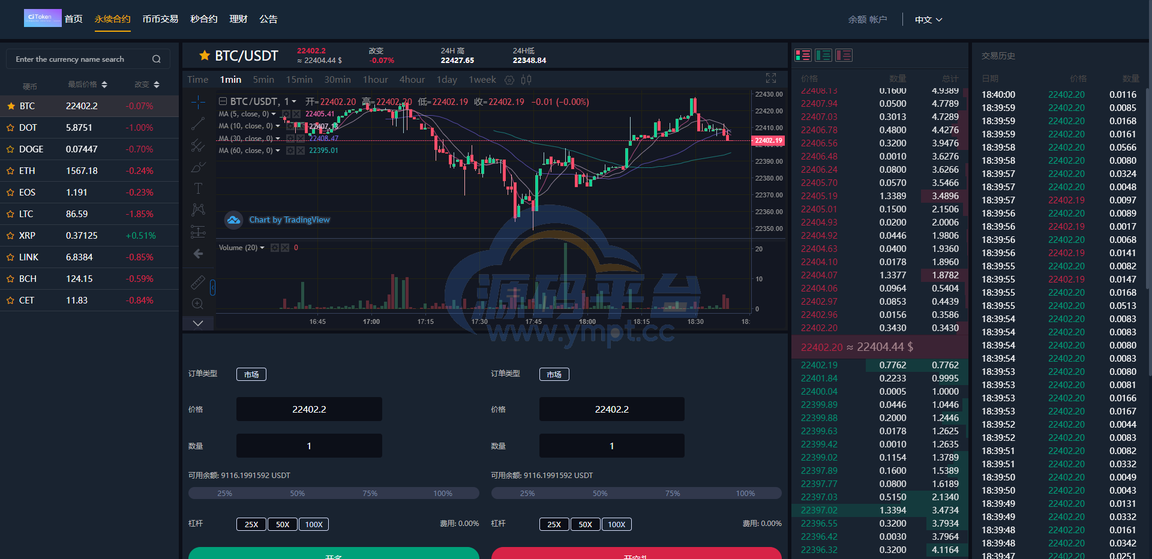Viewport: 1152px width, 559px height.
Task: Select the pitchfork drawing tool
Action: 198,146
